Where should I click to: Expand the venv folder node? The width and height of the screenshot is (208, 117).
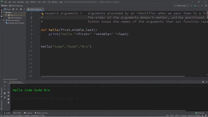(6, 15)
